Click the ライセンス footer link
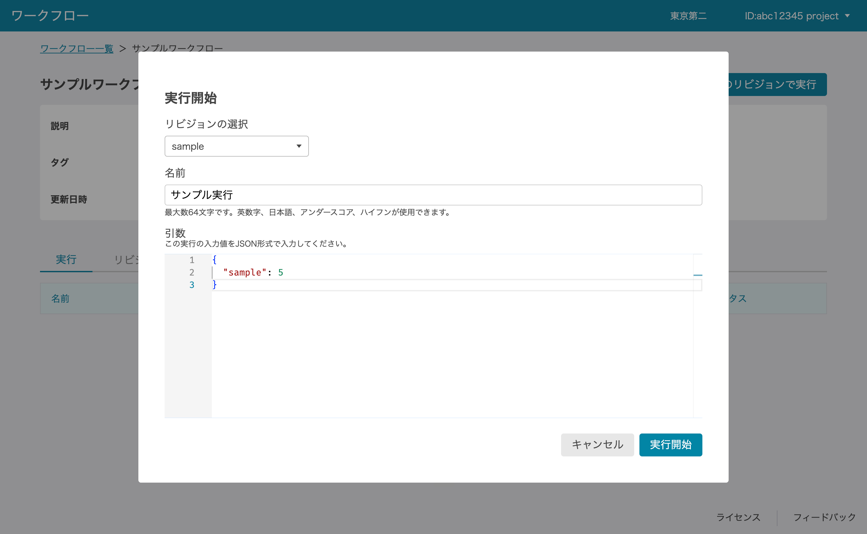This screenshot has width=867, height=534. click(x=738, y=517)
